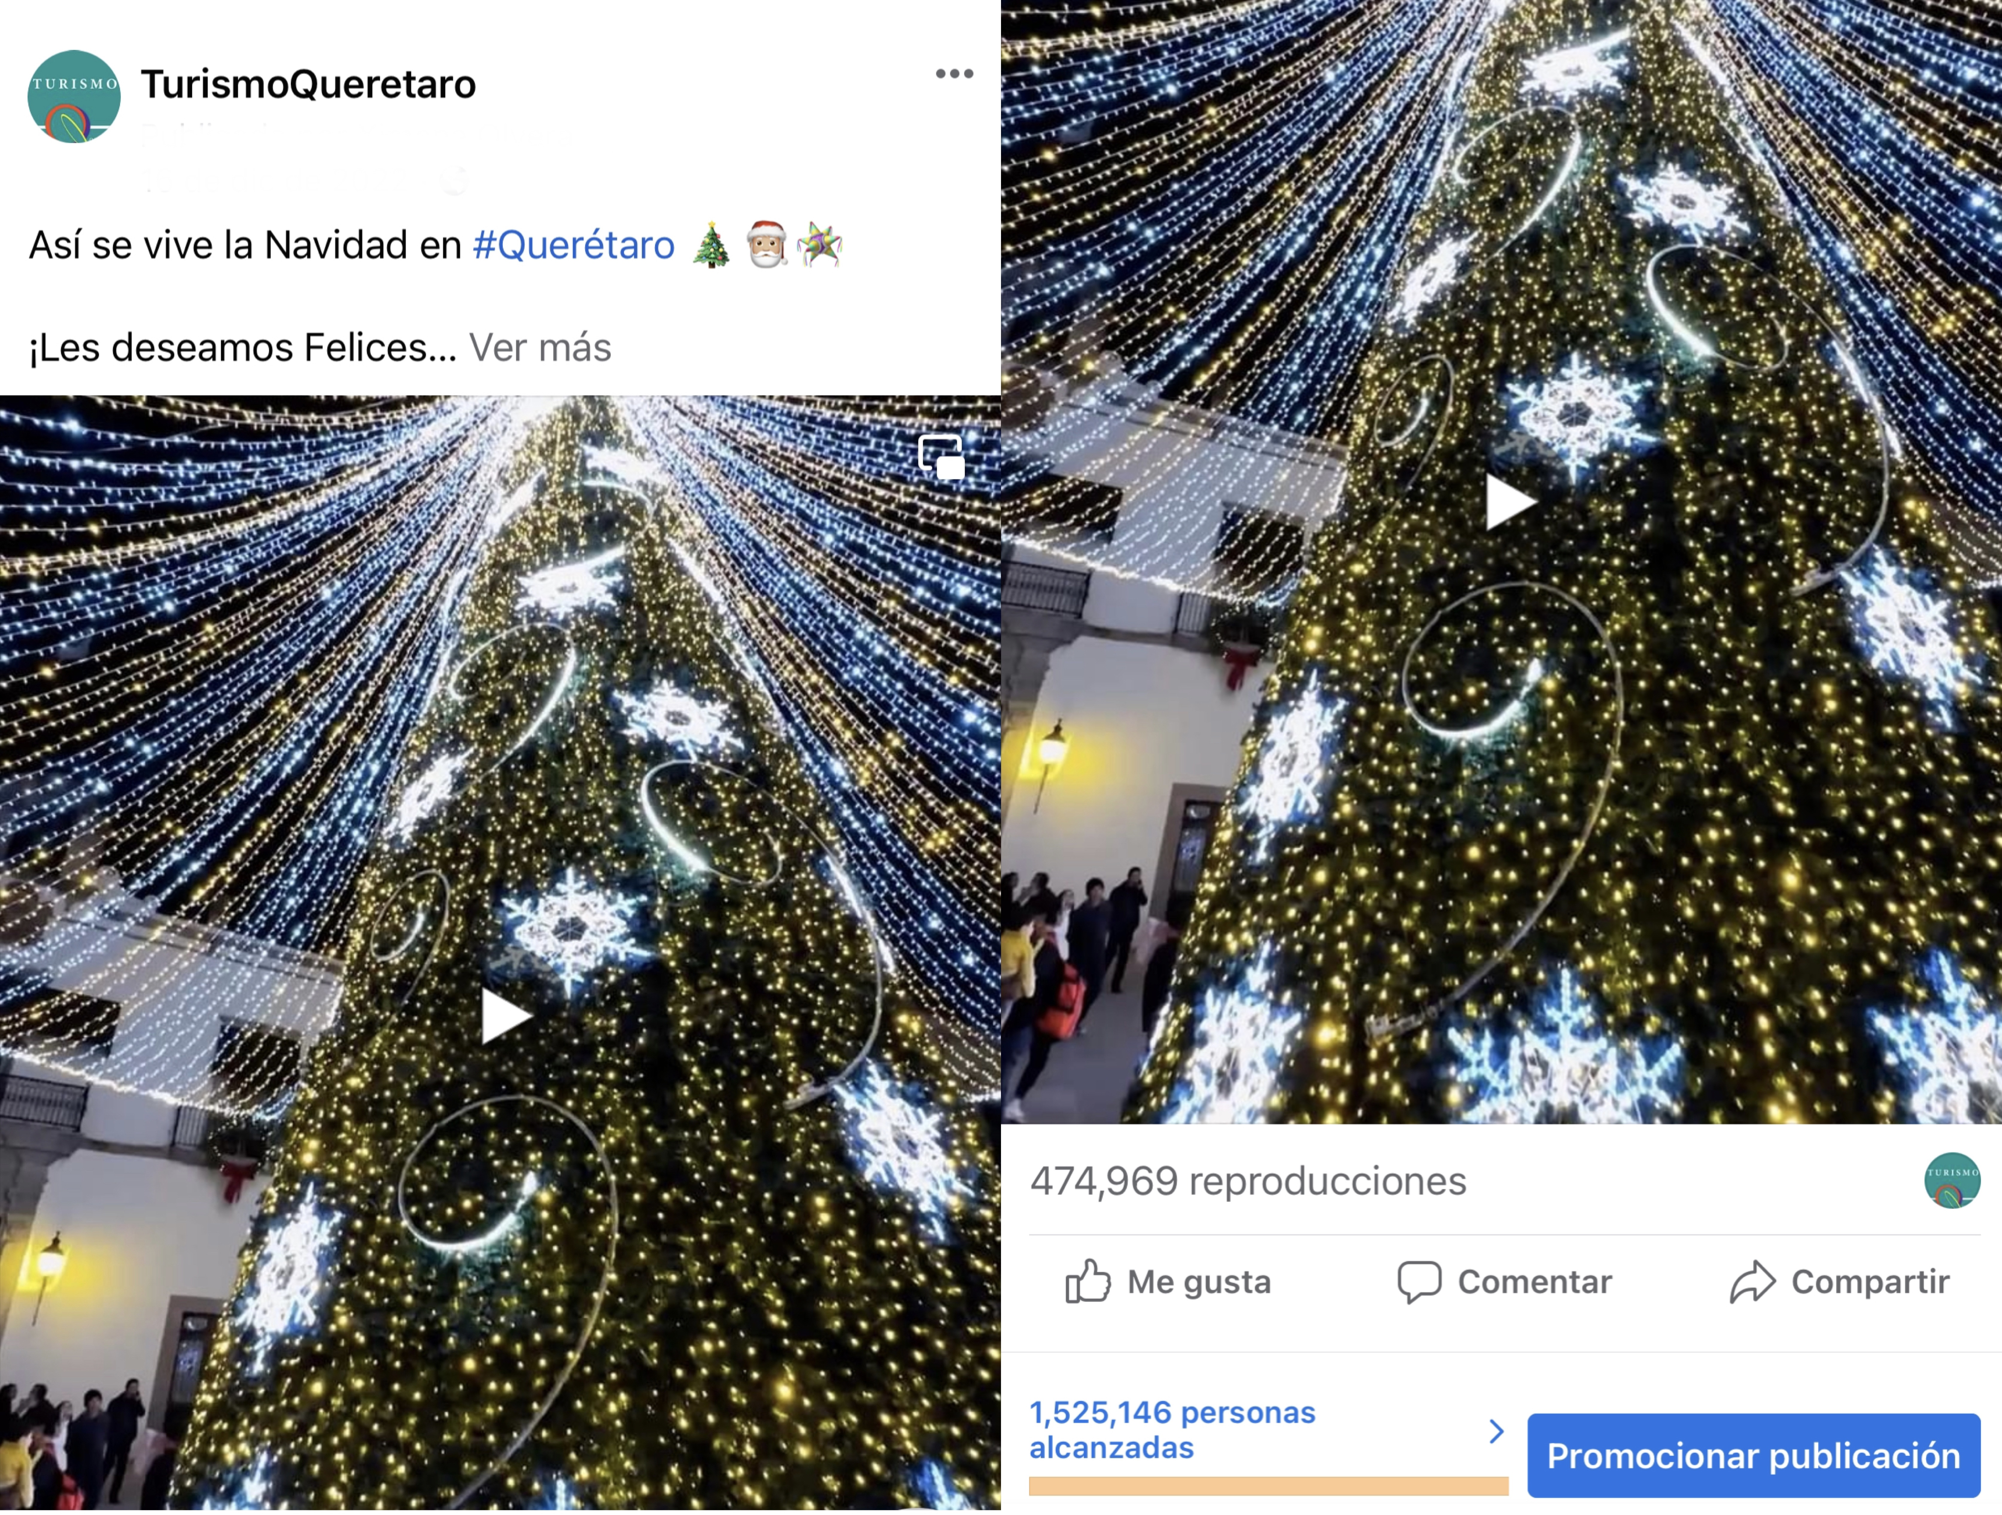2002x1515 pixels.
Task: Open the #Querétaro hashtag link
Action: (574, 245)
